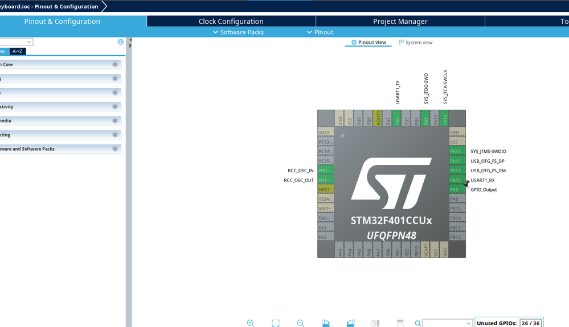Screen dimensions: 569x327
Task: Flip the pinout view vertically
Action: point(400,323)
